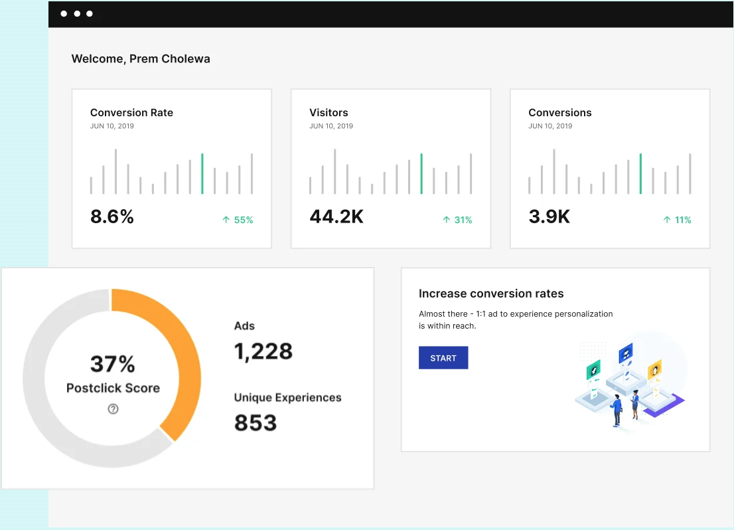Click the START button
Screen dimensions: 734x530
(443, 357)
